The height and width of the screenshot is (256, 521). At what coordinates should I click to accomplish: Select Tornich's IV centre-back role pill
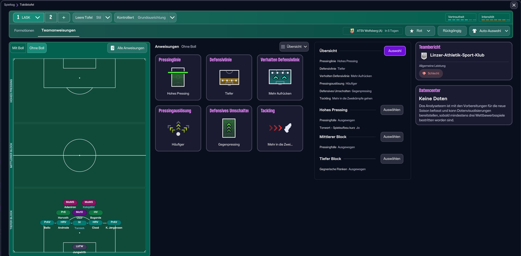click(x=79, y=223)
